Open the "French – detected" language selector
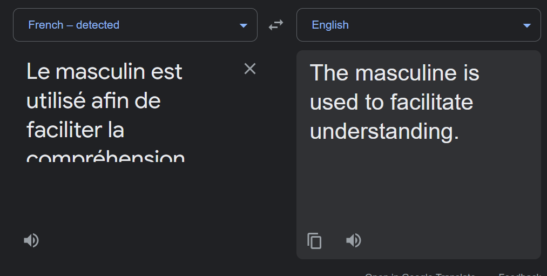Viewport: 547px width, 276px height. (135, 25)
